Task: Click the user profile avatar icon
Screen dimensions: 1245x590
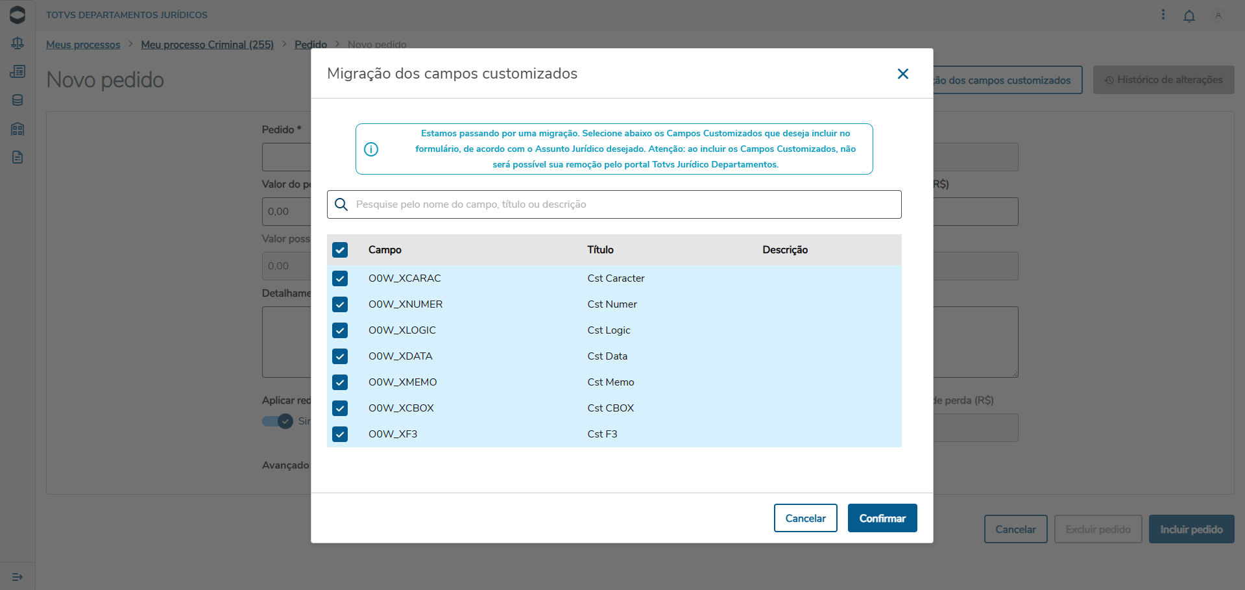Action: (1218, 16)
